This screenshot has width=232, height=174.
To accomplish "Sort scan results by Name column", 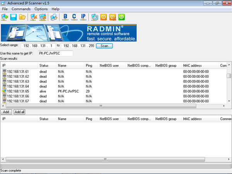I will click(x=70, y=65).
